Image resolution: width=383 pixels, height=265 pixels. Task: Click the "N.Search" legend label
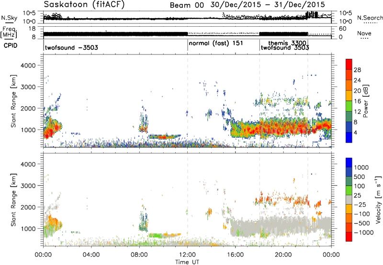click(x=370, y=18)
